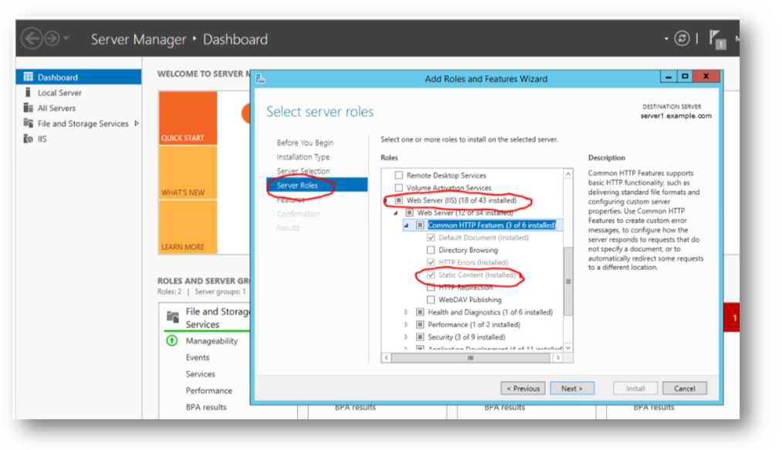The height and width of the screenshot is (450, 782).
Task: Collapse the Web Server (12 of 34) node
Action: click(397, 213)
